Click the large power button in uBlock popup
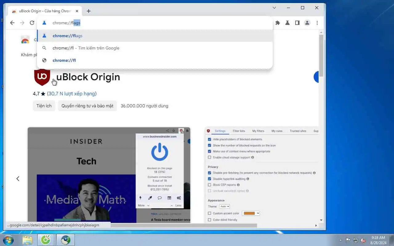Image resolution: width=394 pixels, height=246 pixels. point(159,153)
